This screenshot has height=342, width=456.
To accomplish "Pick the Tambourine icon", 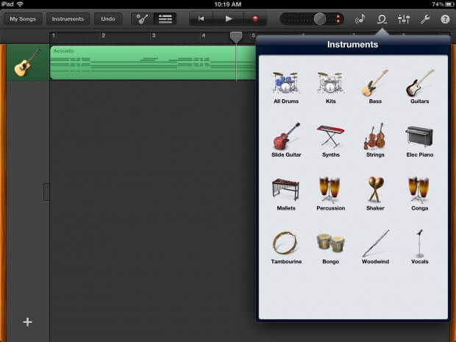I will (x=286, y=247).
